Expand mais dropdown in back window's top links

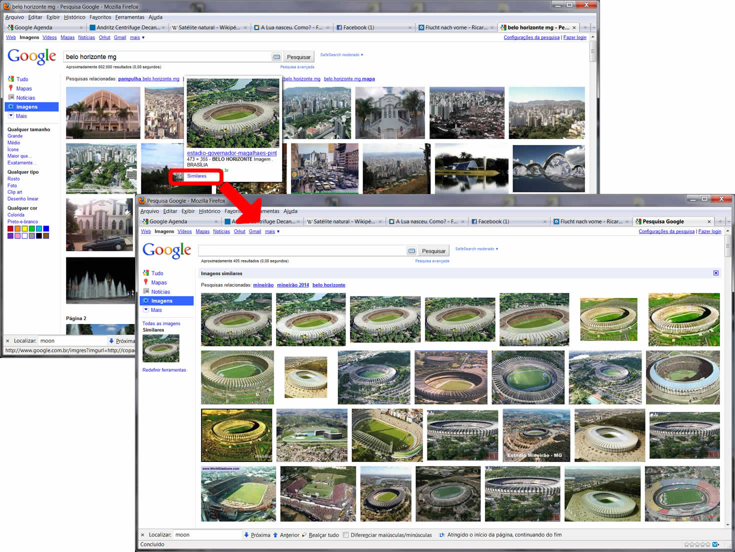tap(137, 37)
